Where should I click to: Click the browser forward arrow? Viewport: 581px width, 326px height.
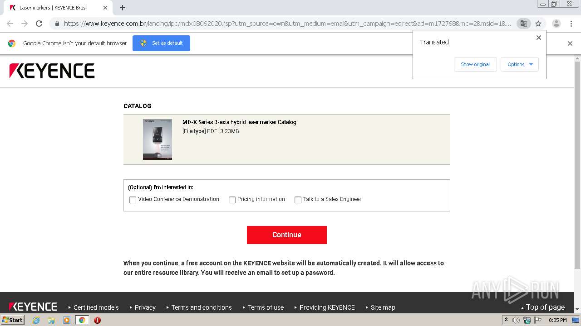pyautogui.click(x=25, y=24)
